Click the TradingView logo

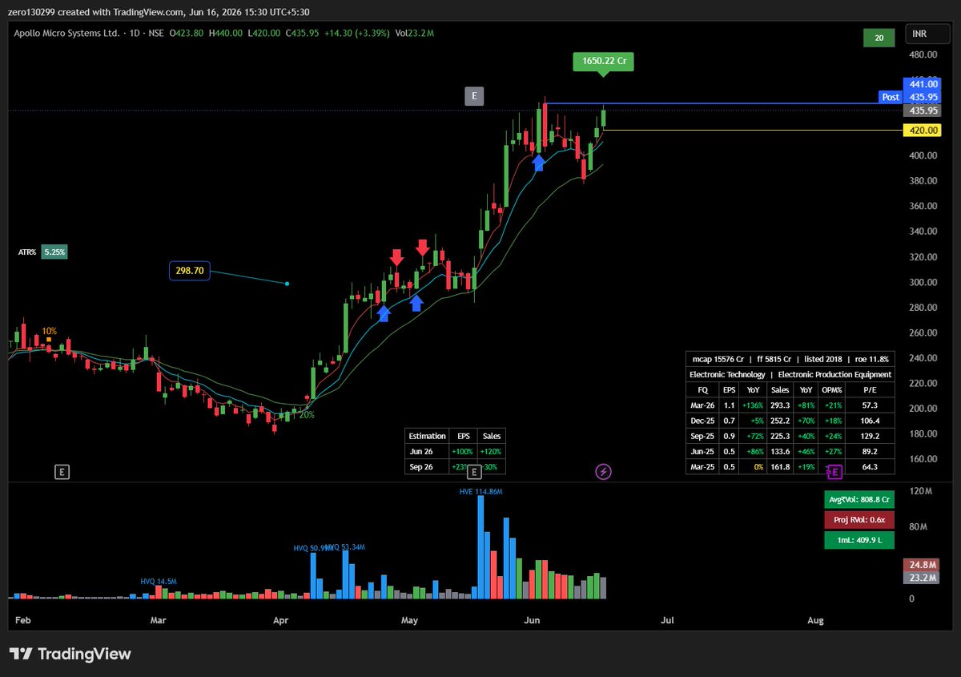(x=70, y=654)
